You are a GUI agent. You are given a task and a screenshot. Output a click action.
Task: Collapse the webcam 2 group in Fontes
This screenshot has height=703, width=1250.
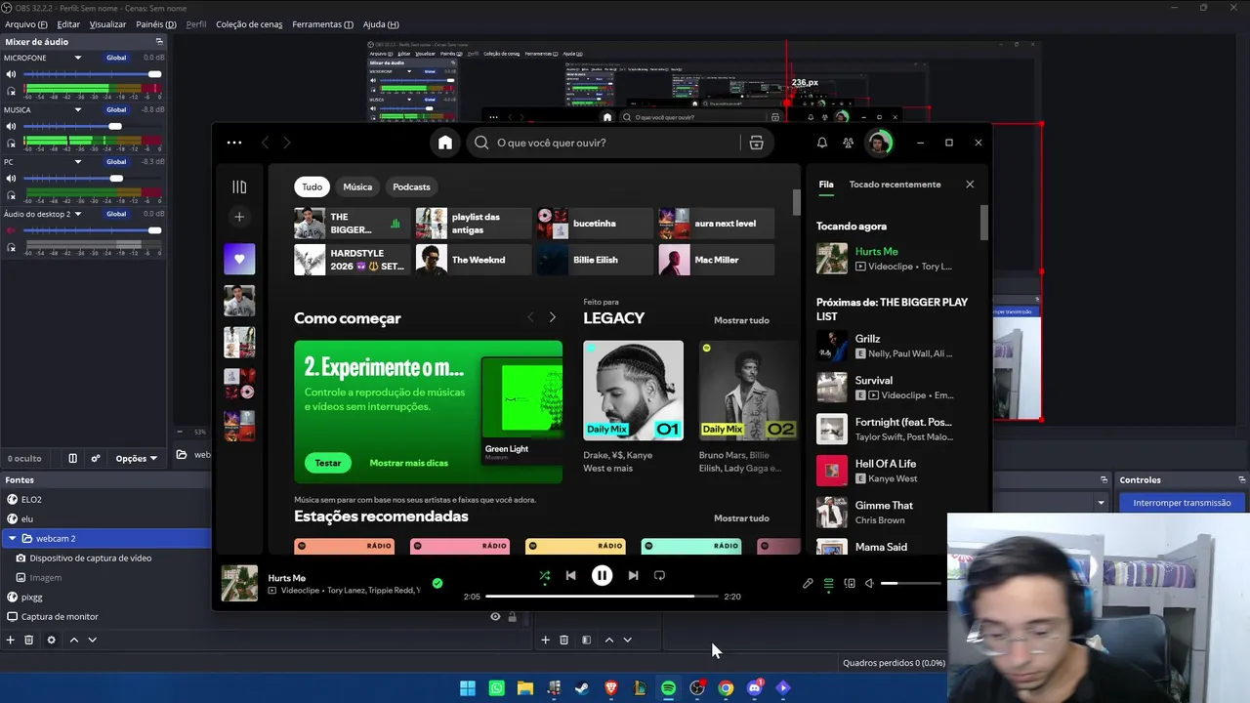(x=12, y=538)
